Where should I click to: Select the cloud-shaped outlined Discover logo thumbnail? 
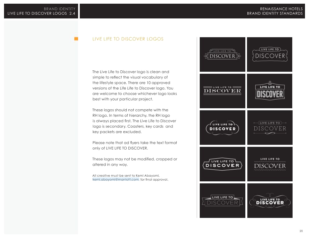(x=223, y=128)
